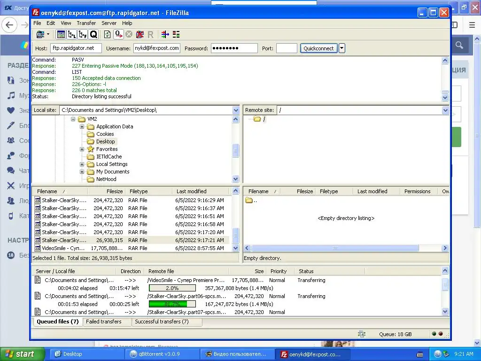Viewport: 481px width, 361px height.
Task: Click the green activity LED in status bar
Action: click(x=434, y=334)
